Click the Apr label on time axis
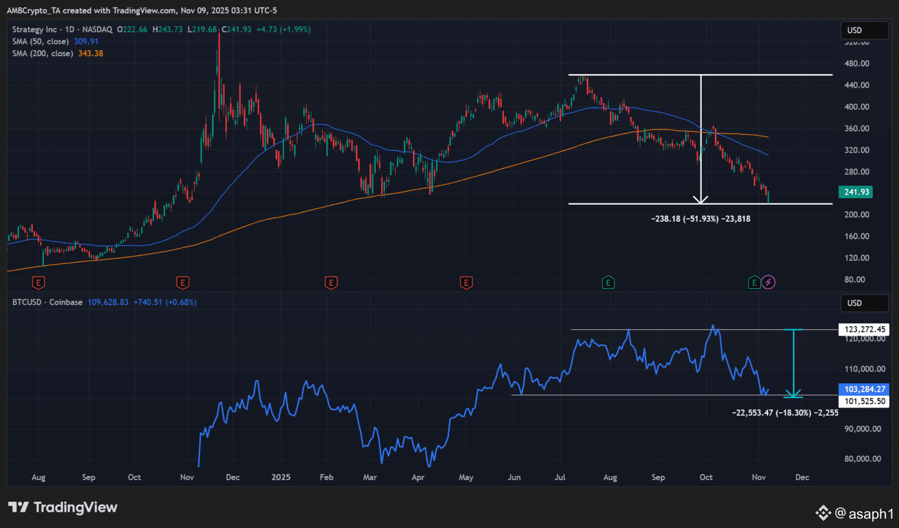 coord(418,477)
